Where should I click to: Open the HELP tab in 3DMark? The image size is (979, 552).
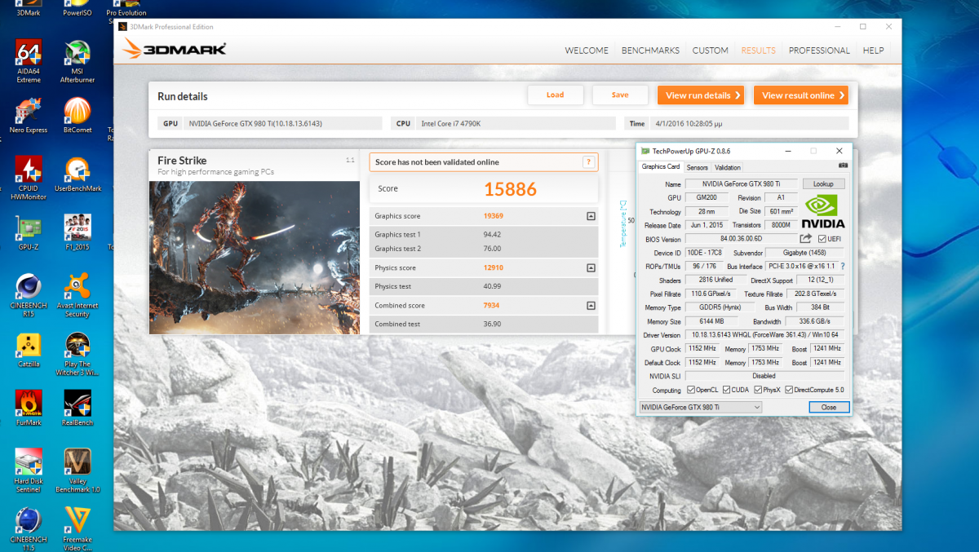873,51
